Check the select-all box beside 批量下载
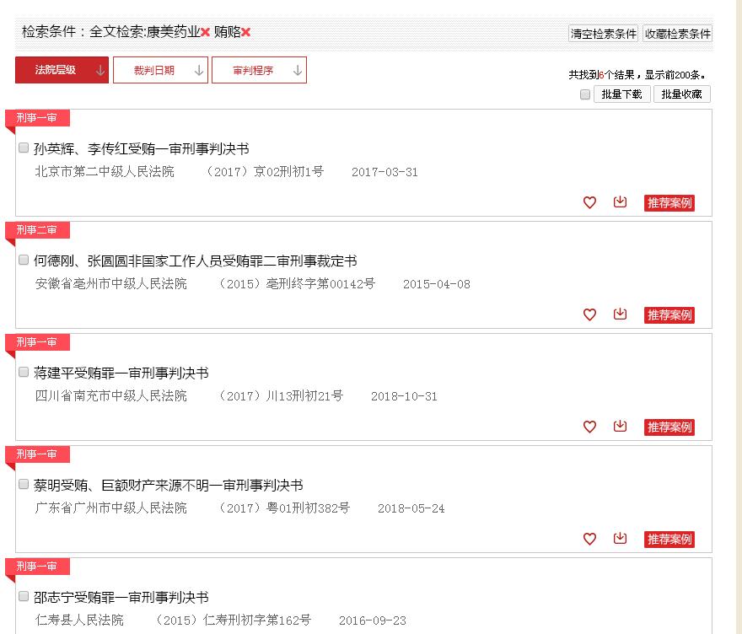The height and width of the screenshot is (634, 742). (585, 94)
